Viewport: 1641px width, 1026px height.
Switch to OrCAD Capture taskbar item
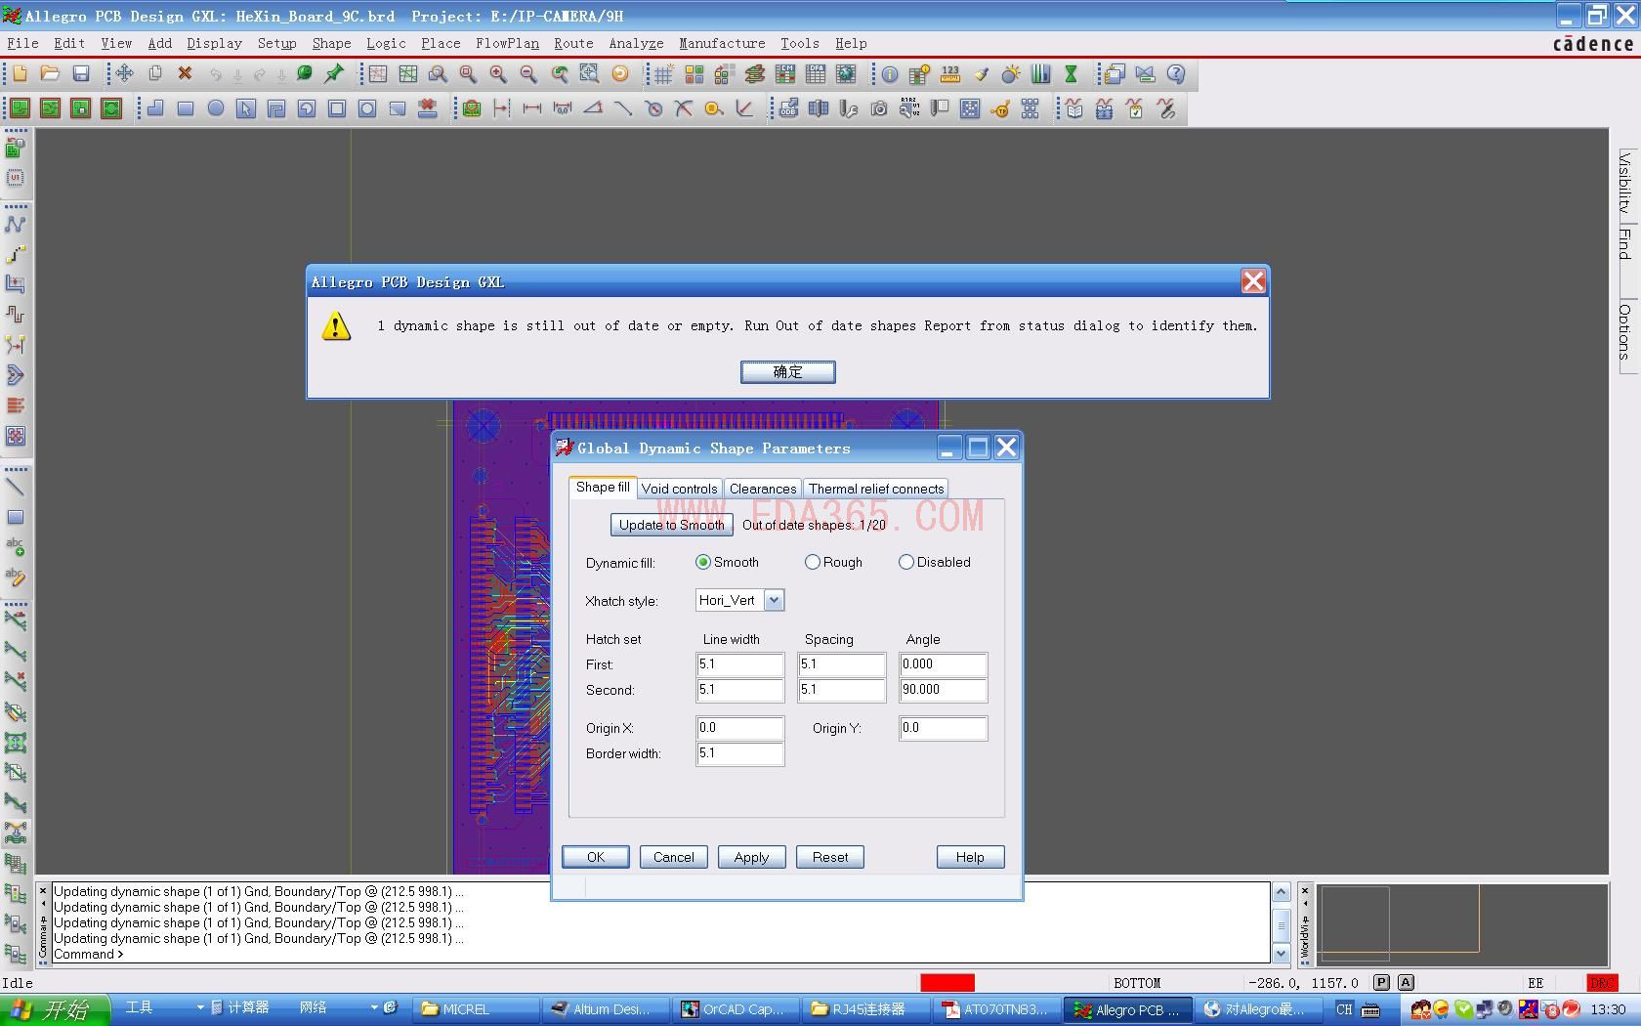(x=737, y=1009)
